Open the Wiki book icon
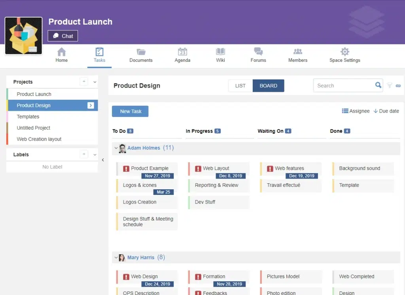This screenshot has height=295, width=405. (220, 52)
